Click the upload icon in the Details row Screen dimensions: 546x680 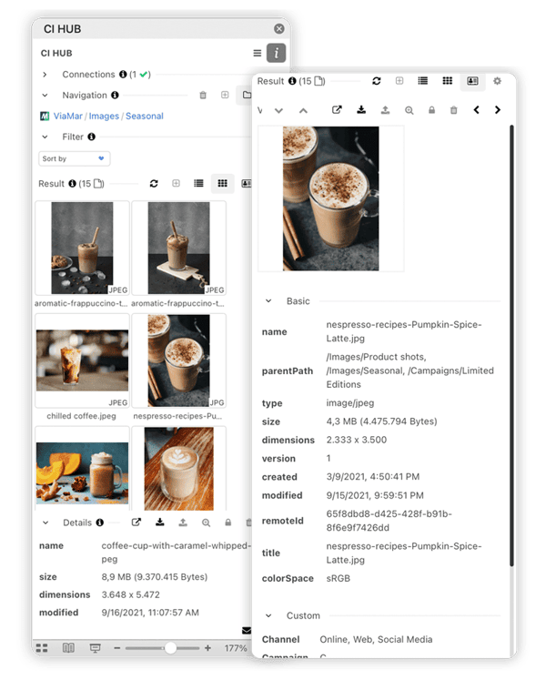[x=183, y=523]
